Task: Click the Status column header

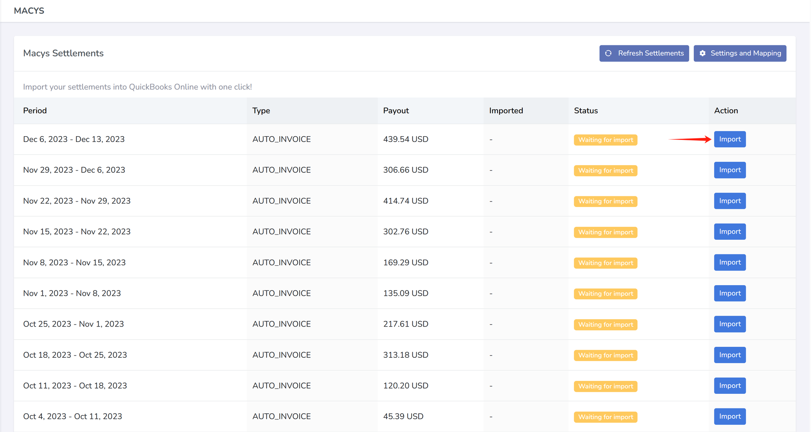Action: (x=586, y=111)
